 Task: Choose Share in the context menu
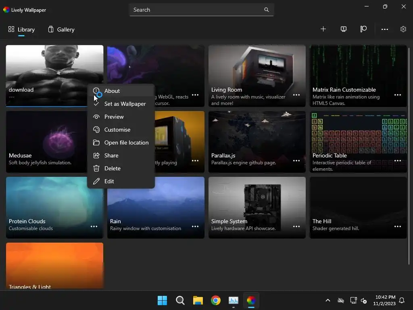(121, 155)
